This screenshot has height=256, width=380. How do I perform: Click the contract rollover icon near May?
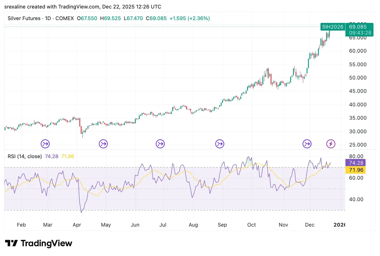[x=103, y=144]
